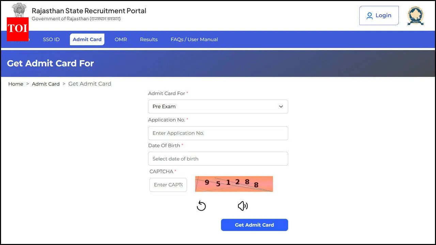The width and height of the screenshot is (436, 245).
Task: Open the Date Of Birth picker field
Action: [x=218, y=159]
